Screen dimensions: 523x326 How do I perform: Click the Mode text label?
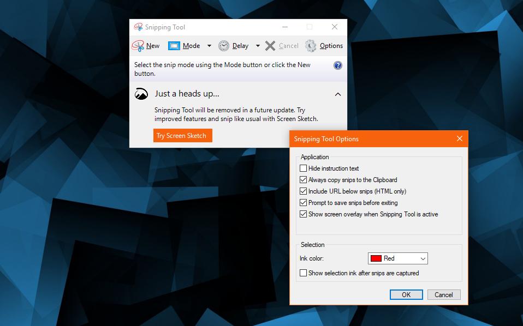coord(192,46)
